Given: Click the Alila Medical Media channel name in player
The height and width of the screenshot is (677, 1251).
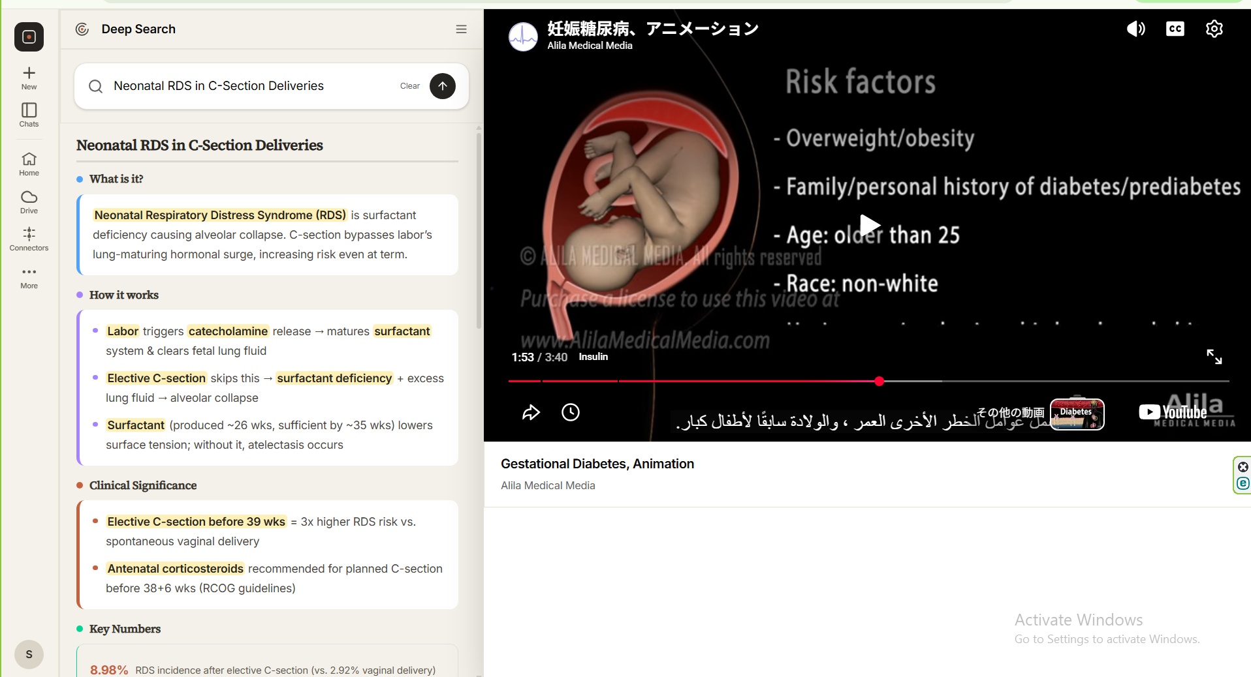Looking at the screenshot, I should tap(590, 46).
